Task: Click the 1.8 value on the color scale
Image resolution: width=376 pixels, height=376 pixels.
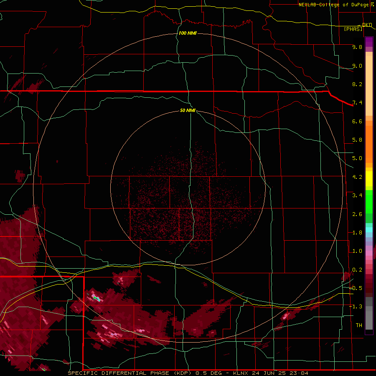Action: tap(357, 233)
